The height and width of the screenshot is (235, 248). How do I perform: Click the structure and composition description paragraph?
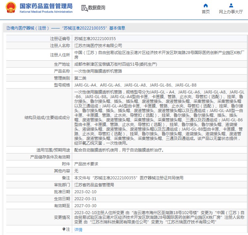click(159, 117)
